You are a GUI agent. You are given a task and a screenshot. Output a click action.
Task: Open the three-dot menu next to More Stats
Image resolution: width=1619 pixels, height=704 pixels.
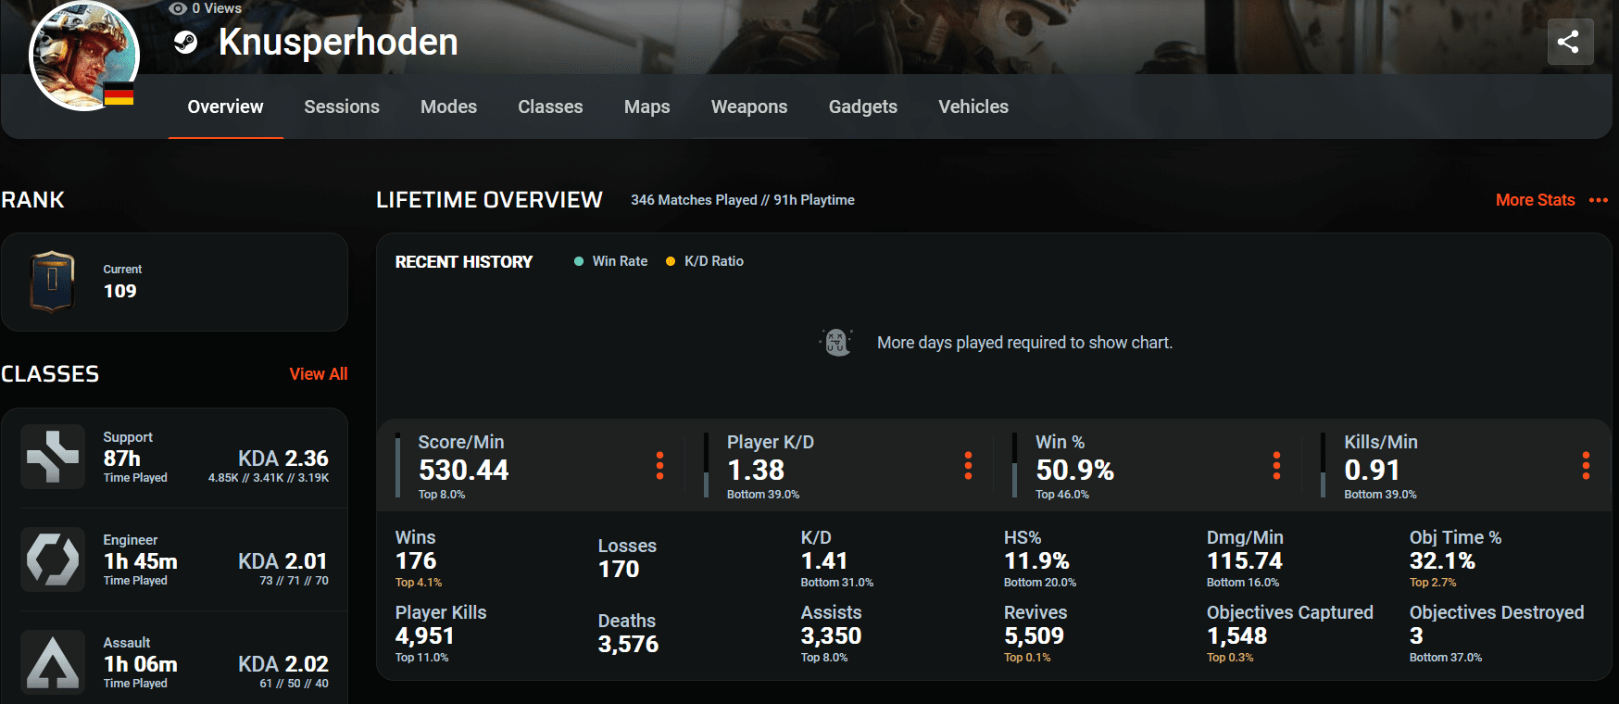pyautogui.click(x=1599, y=200)
